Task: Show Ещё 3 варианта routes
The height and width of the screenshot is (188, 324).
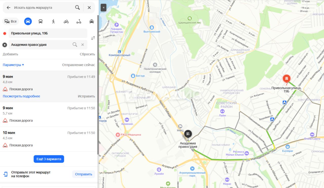Action: click(x=49, y=159)
